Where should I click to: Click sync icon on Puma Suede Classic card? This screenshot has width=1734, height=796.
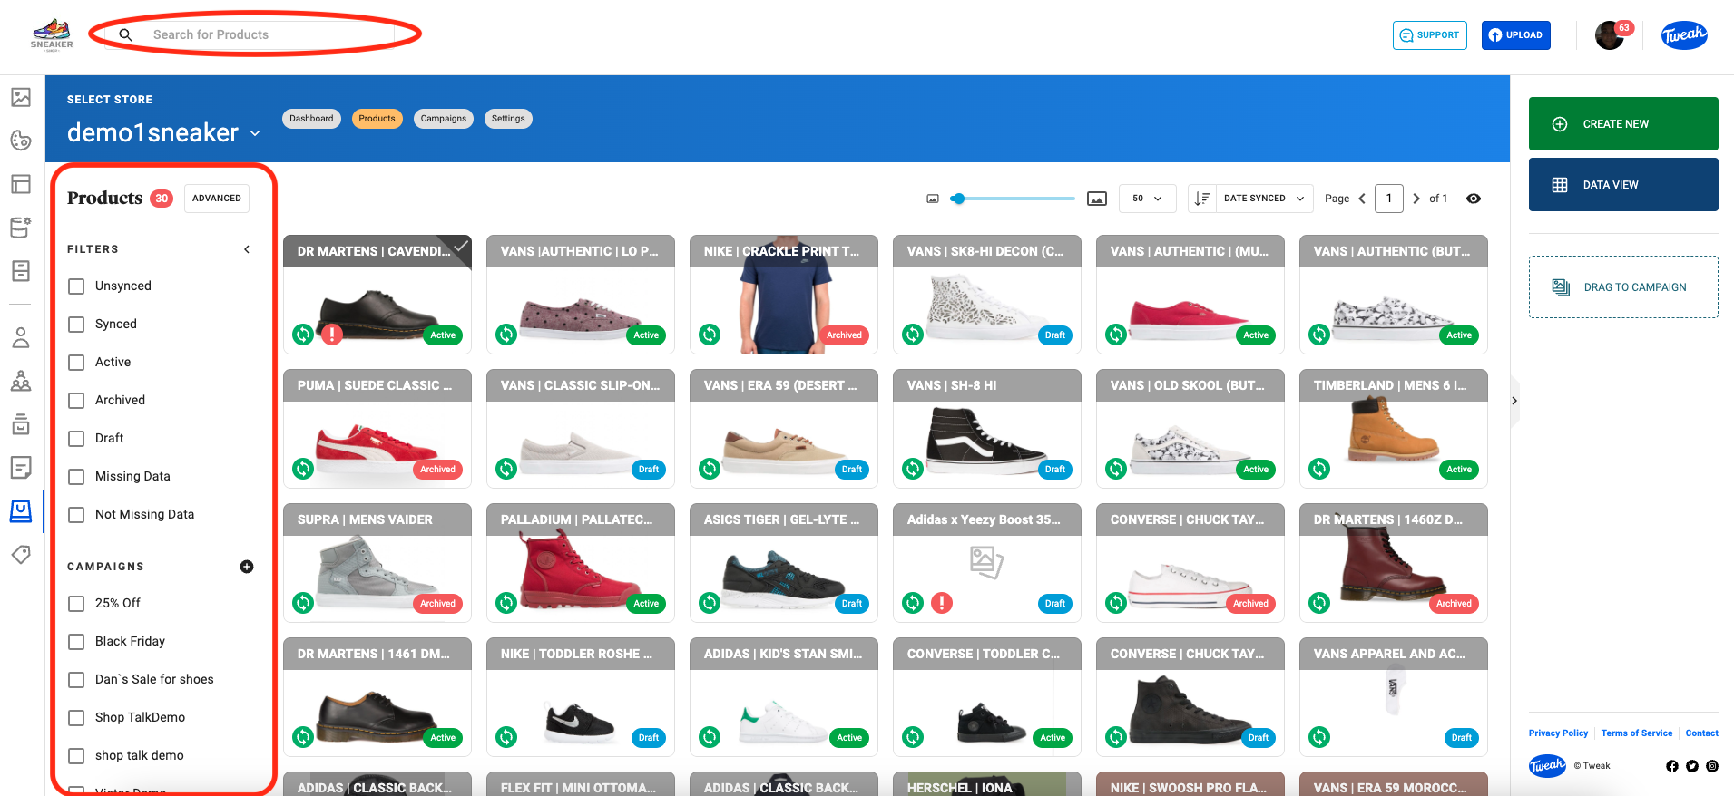coord(303,469)
